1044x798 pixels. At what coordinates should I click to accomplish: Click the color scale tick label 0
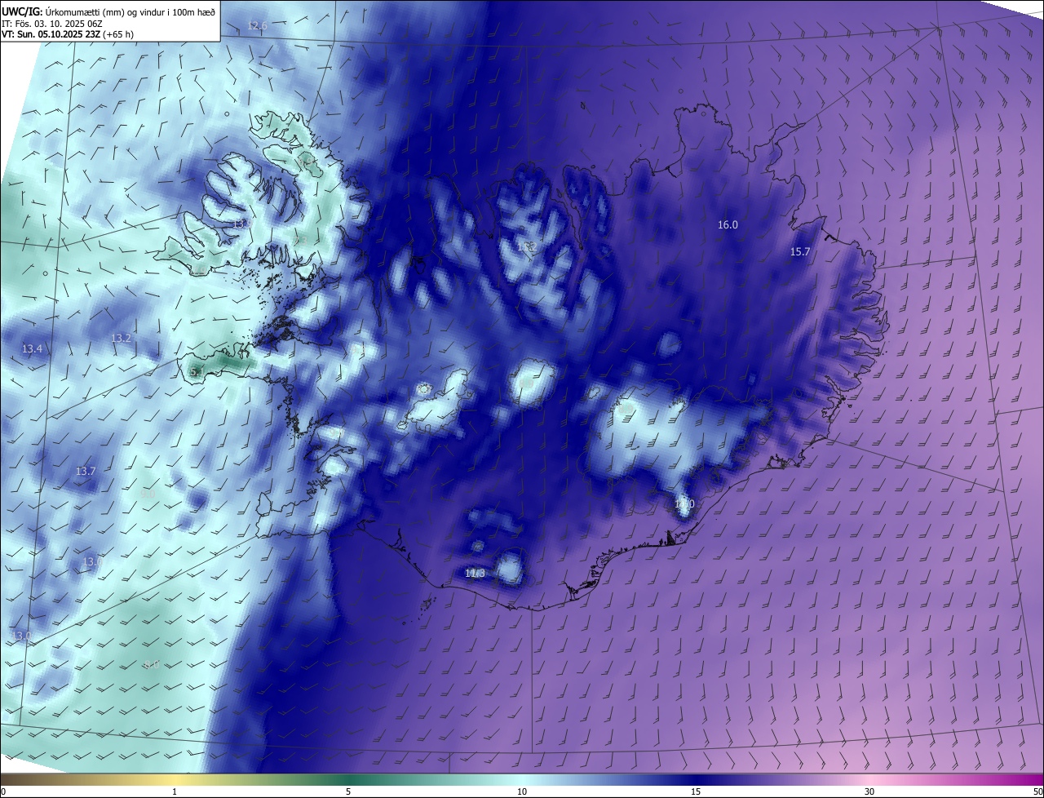2,791
